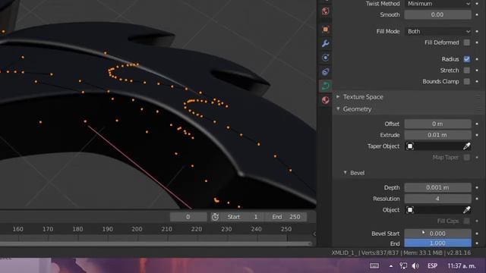Click the Bevel Start value slider
This screenshot has height=273, width=486.
tap(437, 234)
